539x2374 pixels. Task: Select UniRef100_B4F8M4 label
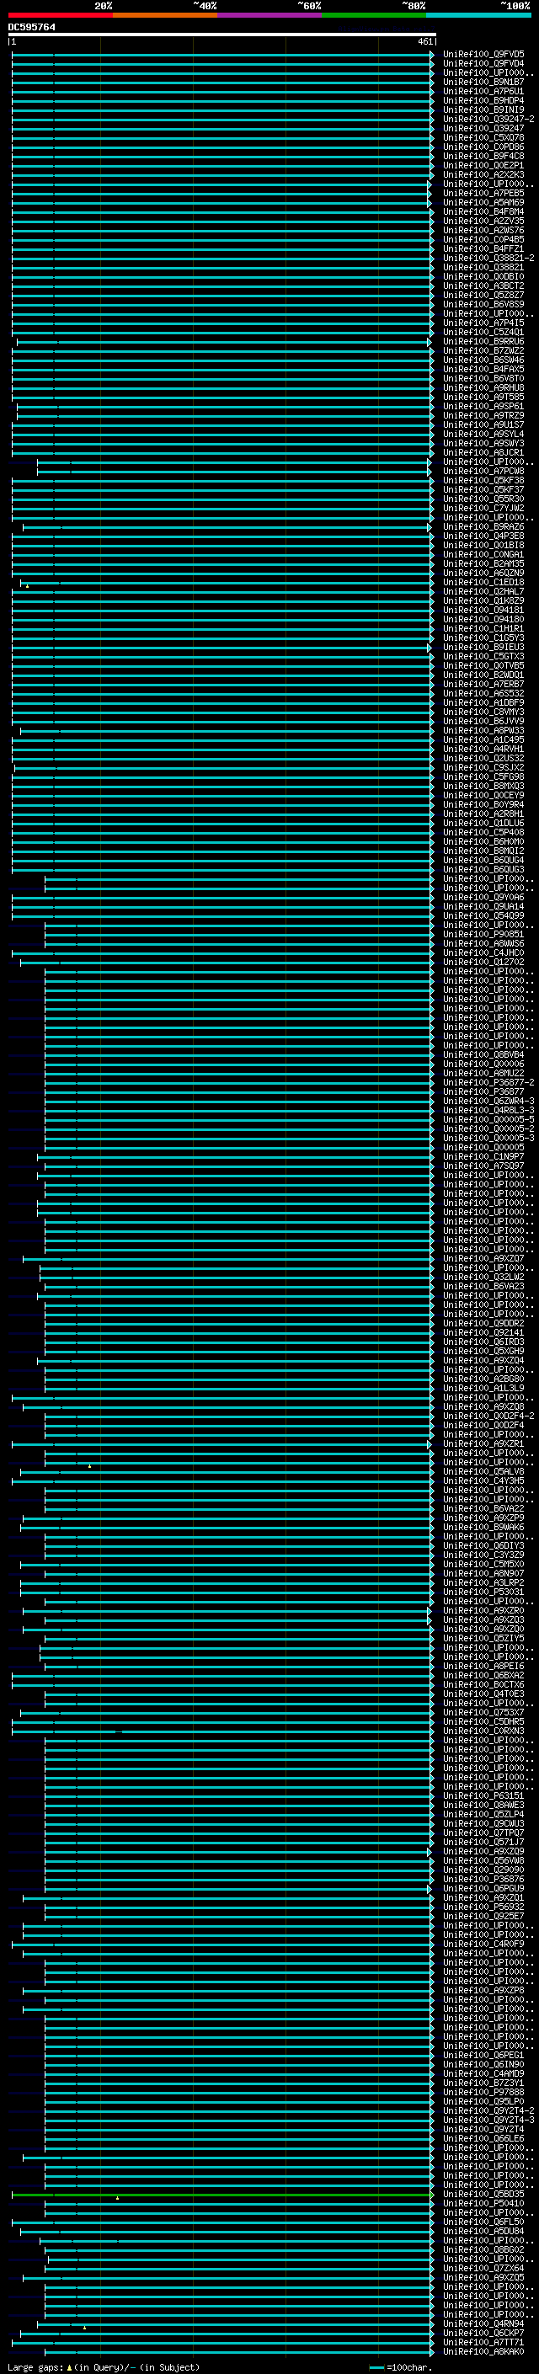point(483,211)
